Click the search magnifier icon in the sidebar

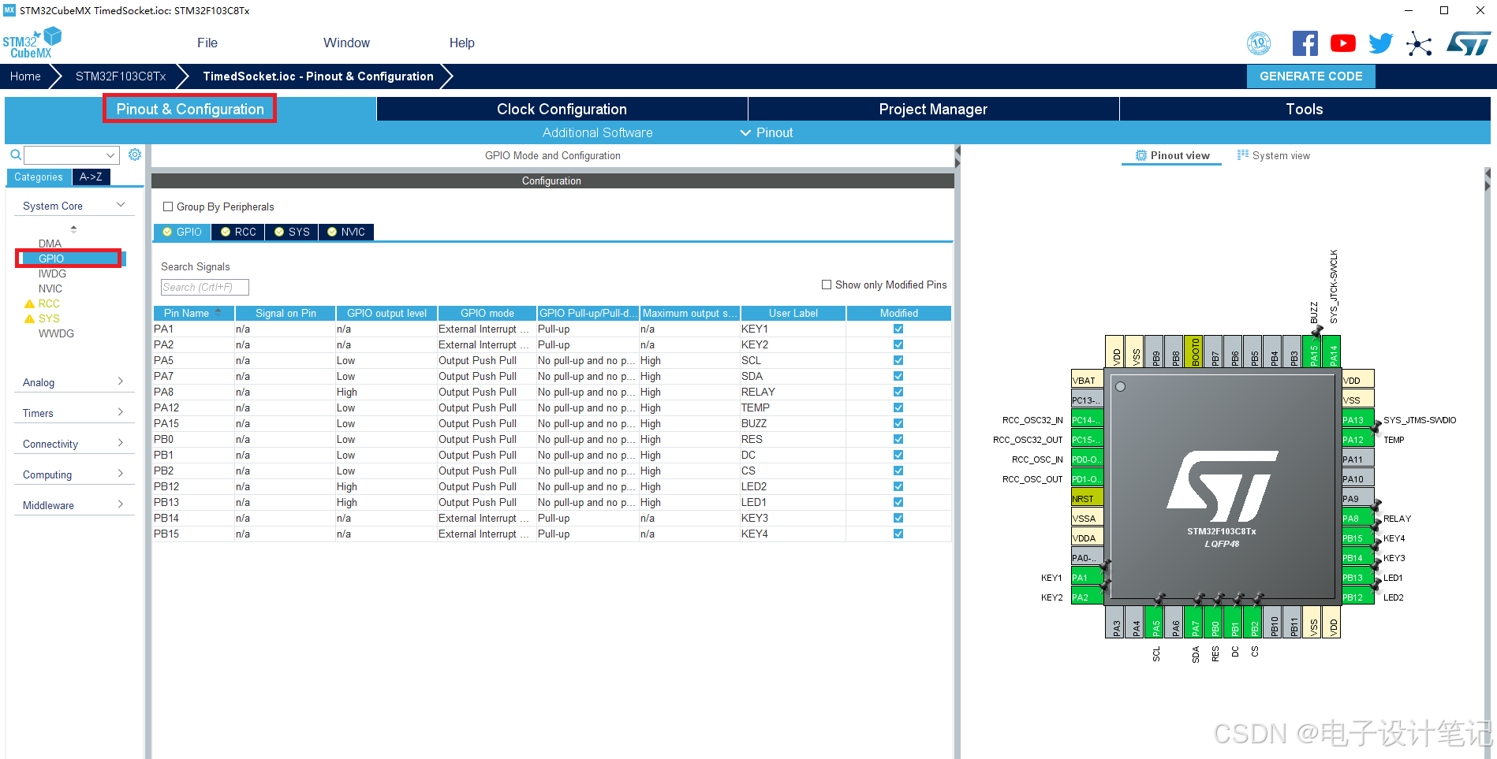click(15, 154)
